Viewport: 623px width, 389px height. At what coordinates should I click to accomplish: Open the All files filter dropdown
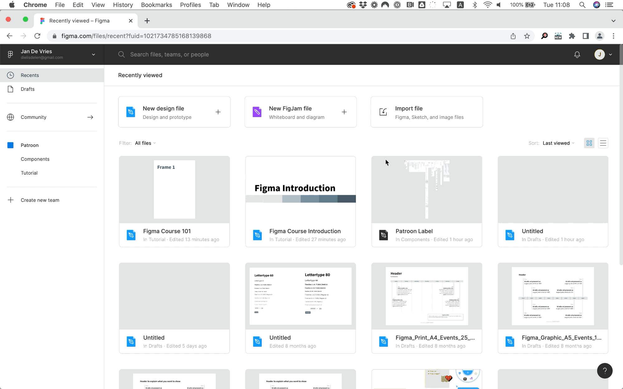[x=145, y=143]
